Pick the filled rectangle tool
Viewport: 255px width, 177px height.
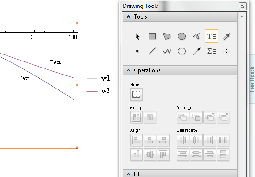click(152, 36)
